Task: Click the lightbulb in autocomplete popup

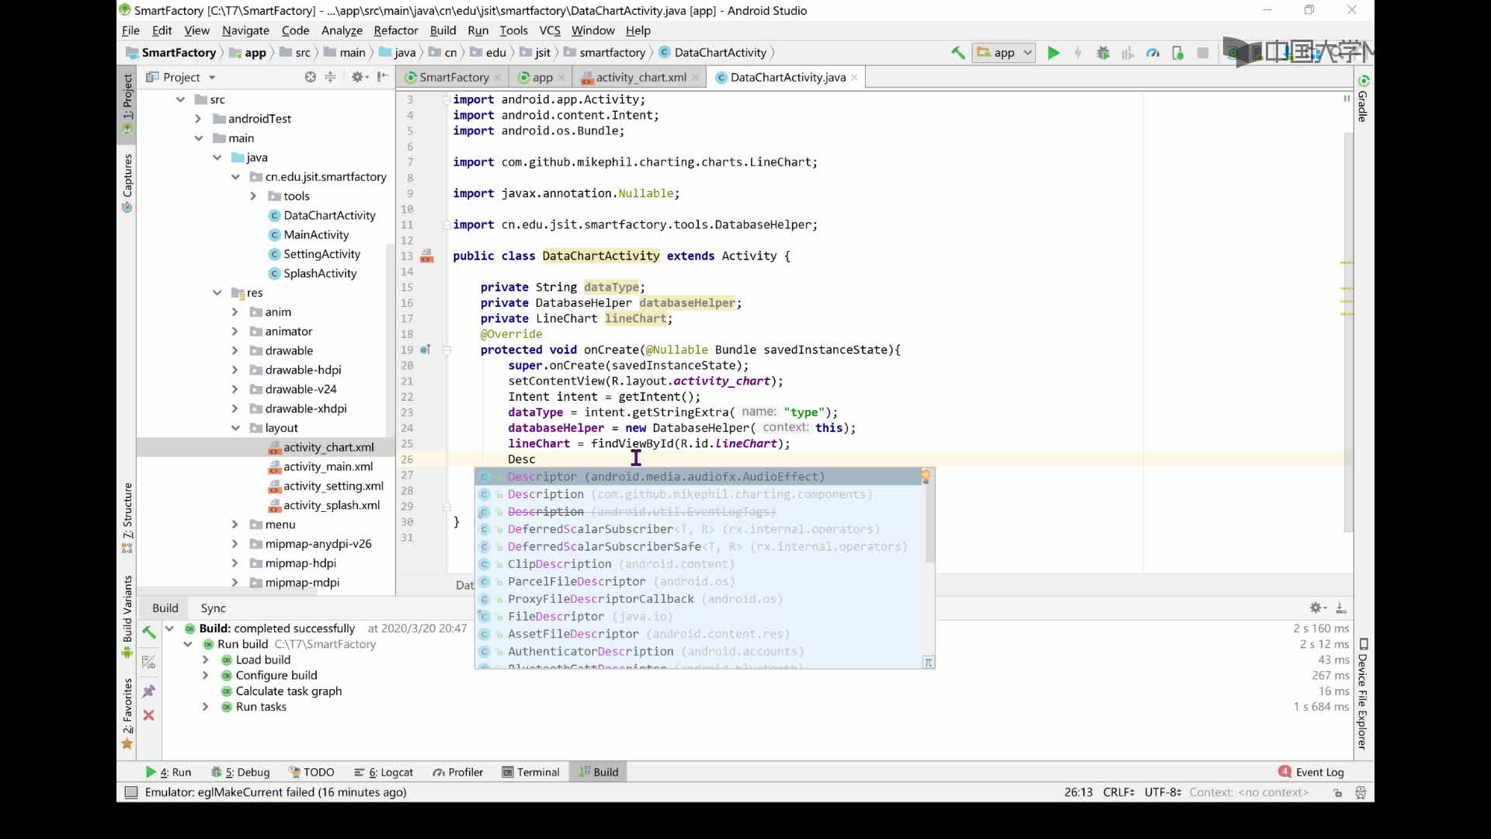Action: tap(926, 475)
